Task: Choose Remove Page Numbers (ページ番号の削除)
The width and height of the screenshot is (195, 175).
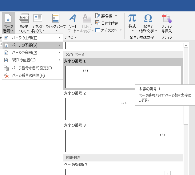Action: (x=28, y=75)
